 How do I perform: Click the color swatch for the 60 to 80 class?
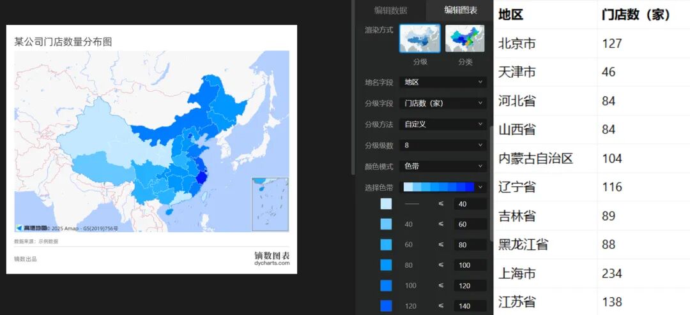(386, 245)
